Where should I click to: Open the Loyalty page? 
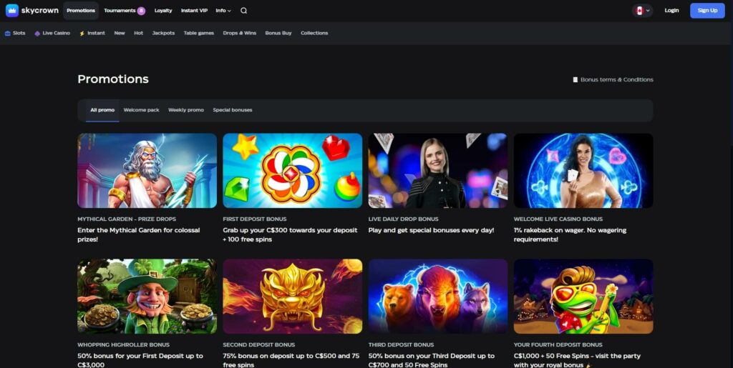pos(163,10)
